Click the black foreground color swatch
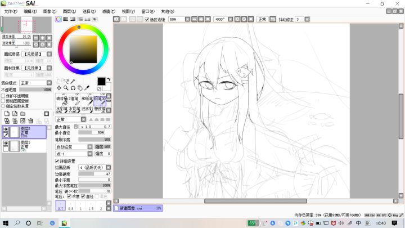Viewport: 405px width, 228px height. point(101,81)
